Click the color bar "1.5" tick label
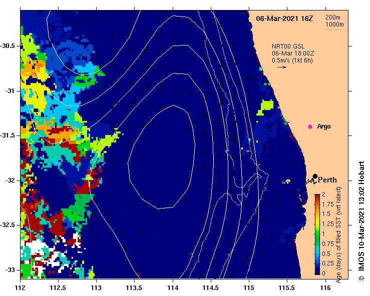Image resolution: width=370 pixels, height=296 pixels. tap(326, 214)
